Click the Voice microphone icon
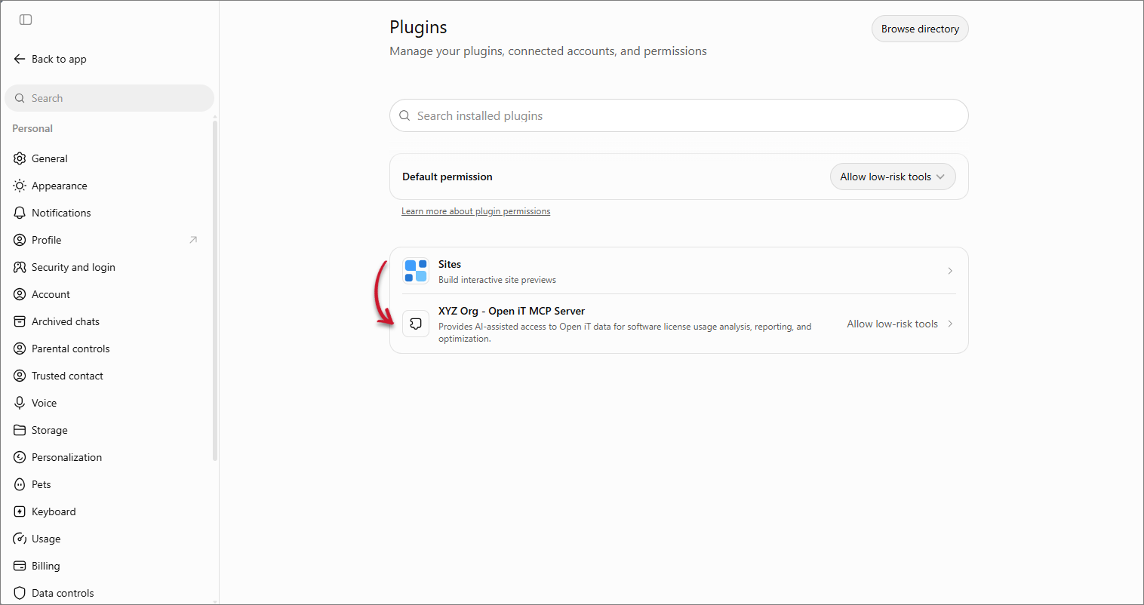1144x605 pixels. (20, 403)
